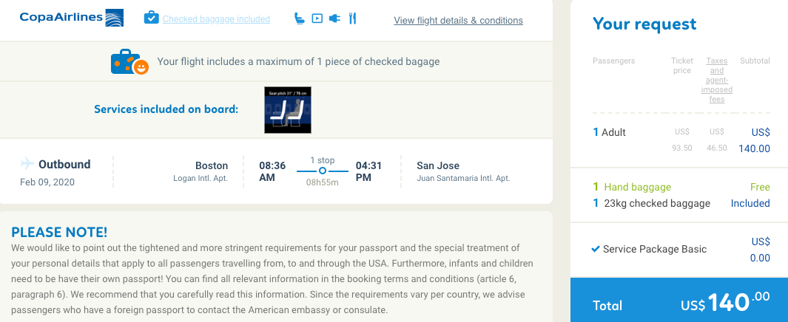This screenshot has height=322, width=788.
Task: Click Taxes and agent-imposed fees link
Action: click(x=716, y=80)
